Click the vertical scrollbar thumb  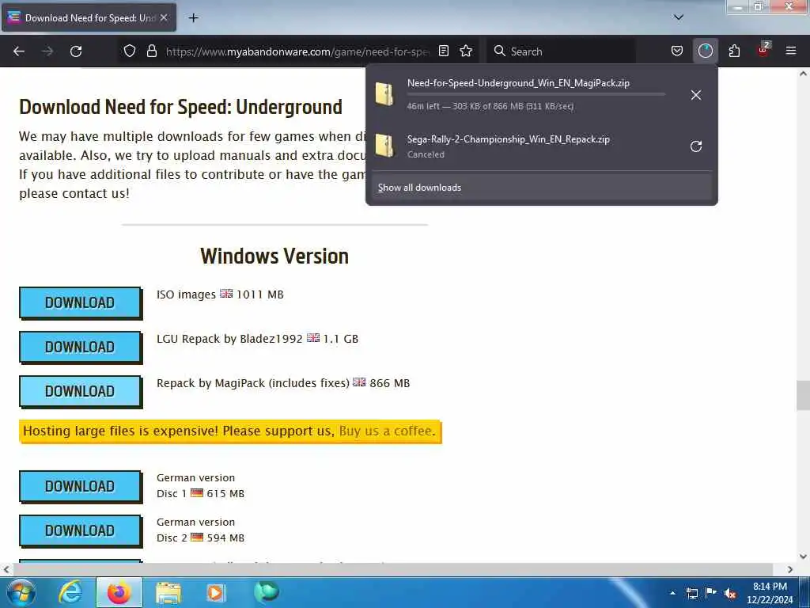(802, 395)
